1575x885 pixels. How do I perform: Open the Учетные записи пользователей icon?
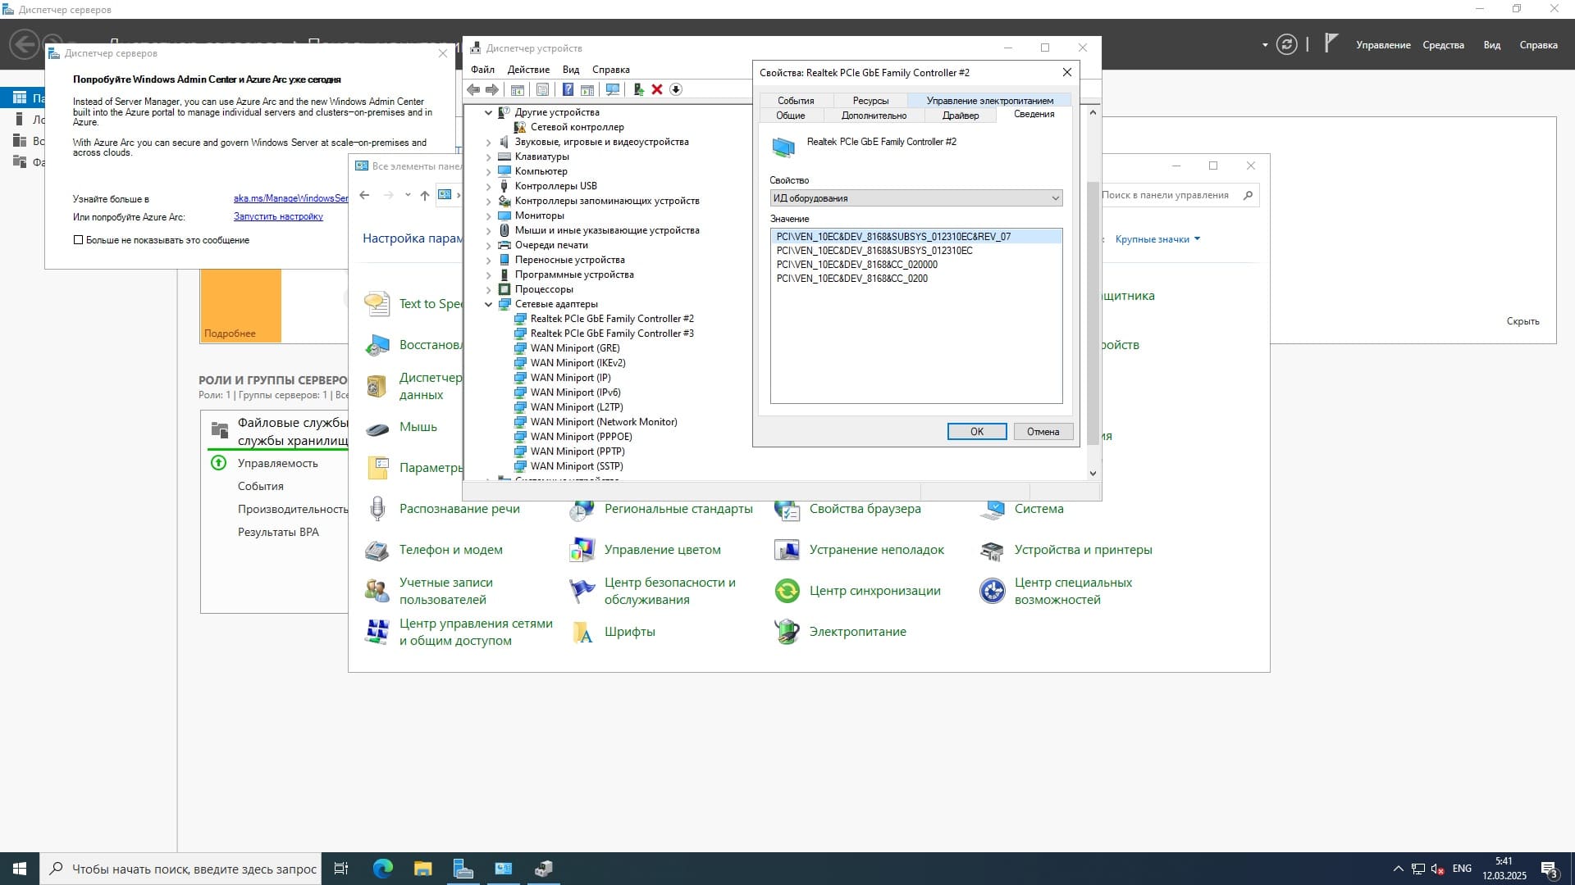pyautogui.click(x=377, y=591)
